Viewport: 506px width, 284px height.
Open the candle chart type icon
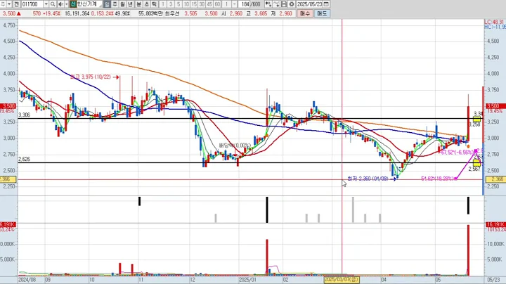tap(268, 4)
